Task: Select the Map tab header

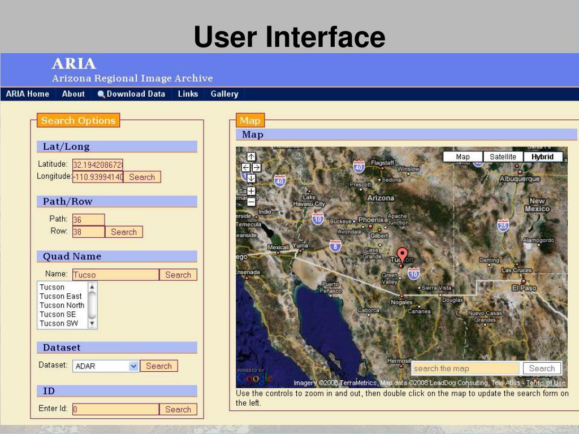Action: 250,120
